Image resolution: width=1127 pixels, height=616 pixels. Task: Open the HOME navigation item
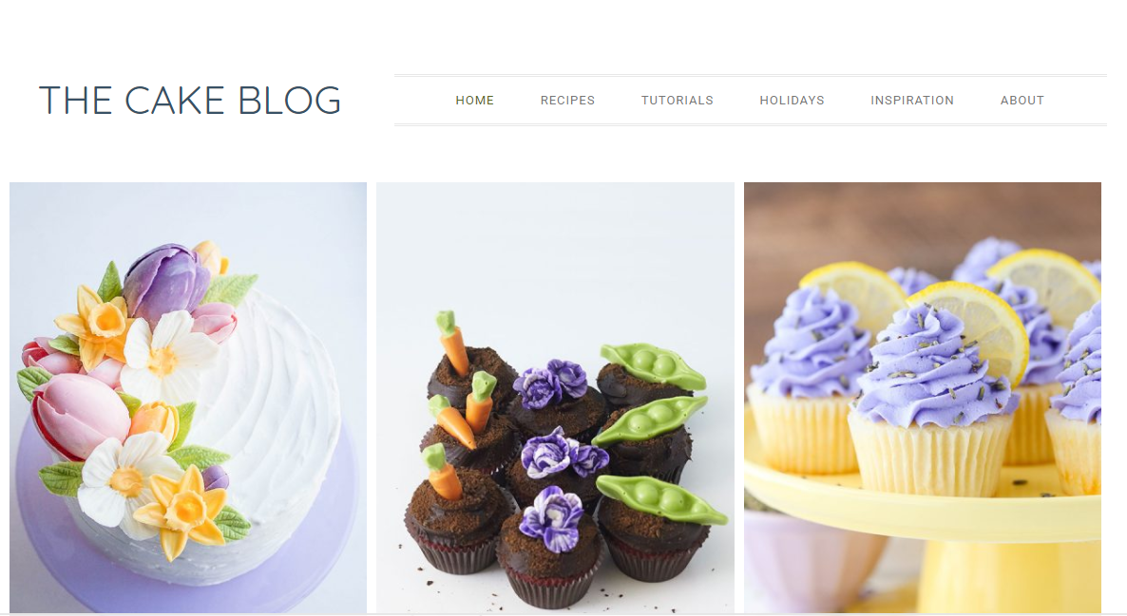tap(474, 101)
